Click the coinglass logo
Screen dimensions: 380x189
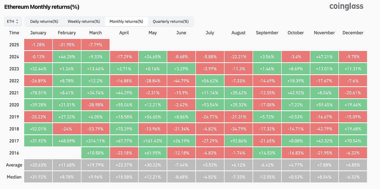point(346,6)
